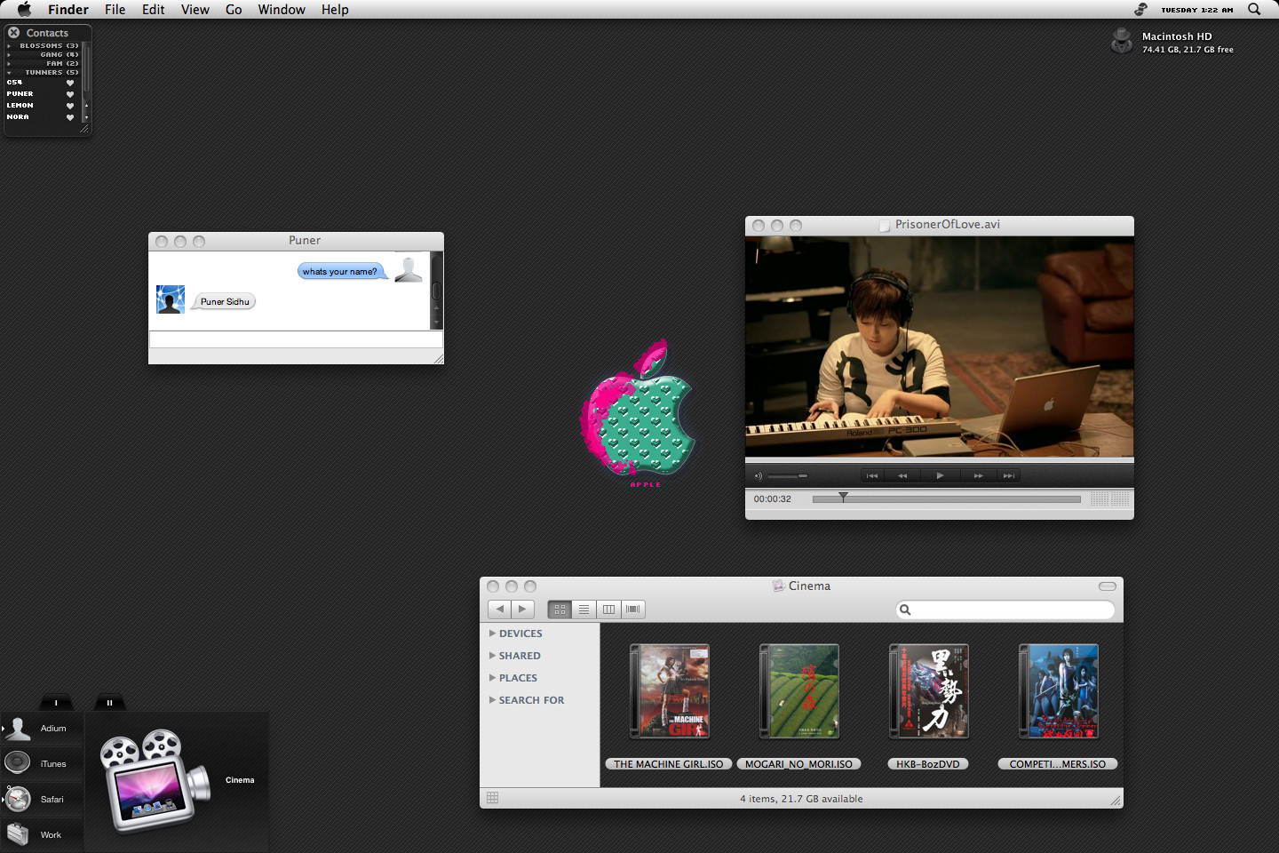Click the heart icon next to C54
This screenshot has width=1279, height=853.
(70, 83)
